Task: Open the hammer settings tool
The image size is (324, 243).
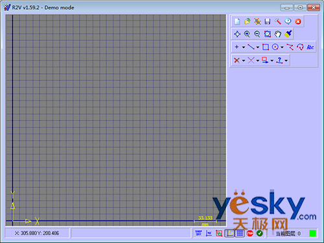Action: pos(278,21)
